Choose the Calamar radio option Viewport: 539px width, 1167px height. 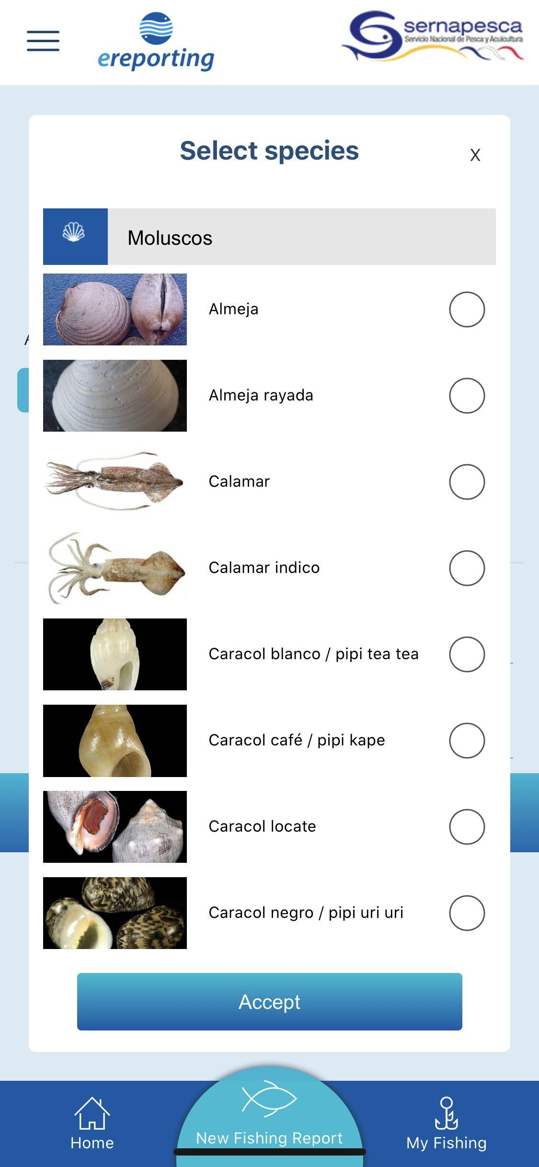point(467,482)
